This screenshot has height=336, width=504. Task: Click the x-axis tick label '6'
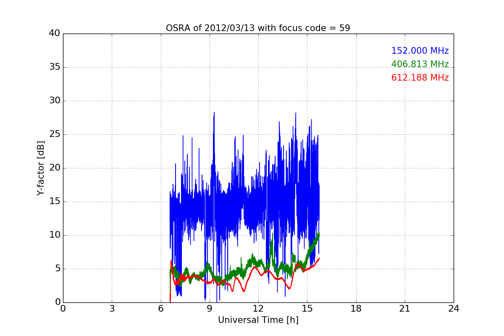tap(160, 309)
